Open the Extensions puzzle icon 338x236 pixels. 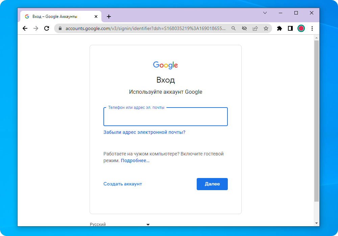click(x=280, y=28)
